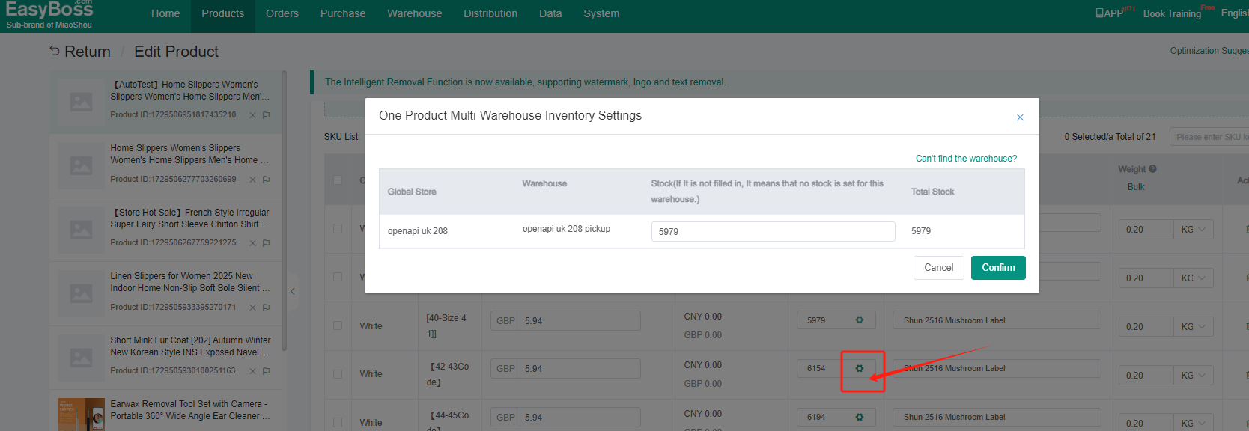Tick checkbox for White 42-43Code row

pyautogui.click(x=338, y=374)
